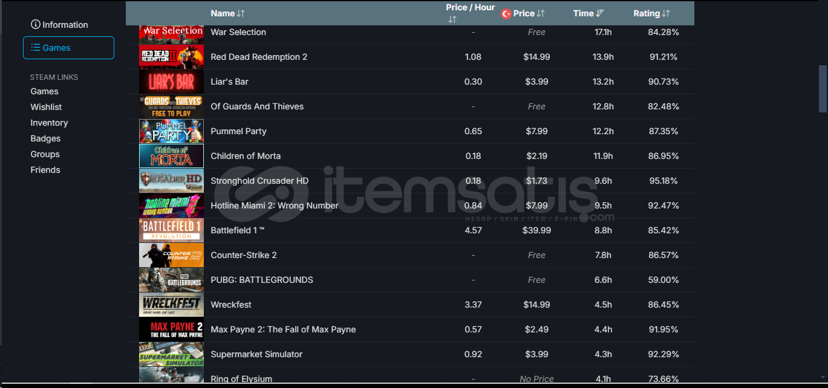Select Max Payne 2: The Fall of Max Payne

283,329
